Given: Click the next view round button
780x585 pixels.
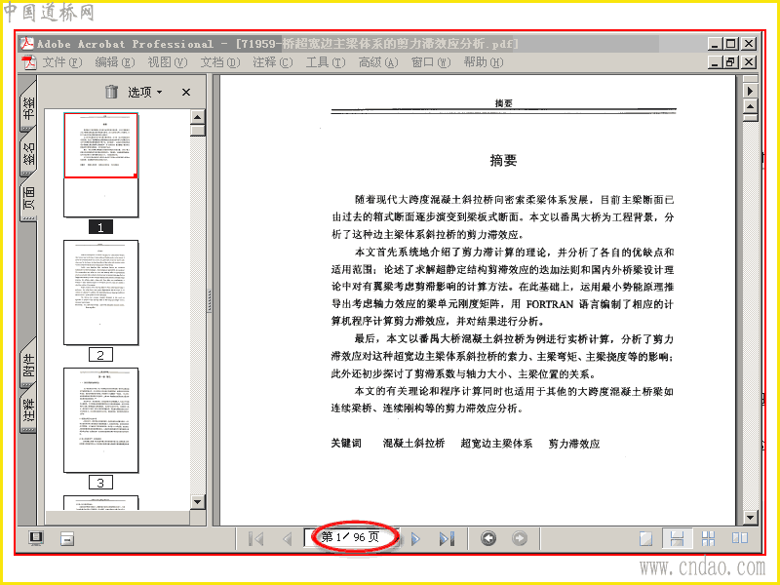Looking at the screenshot, I should coord(520,538).
